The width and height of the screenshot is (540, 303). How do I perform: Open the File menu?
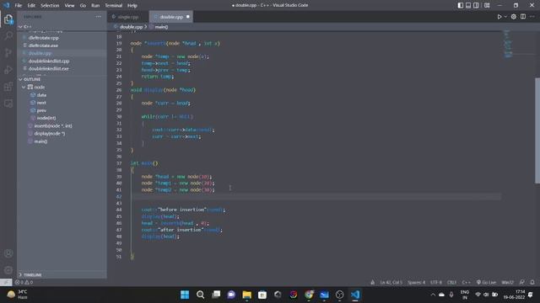tap(19, 5)
